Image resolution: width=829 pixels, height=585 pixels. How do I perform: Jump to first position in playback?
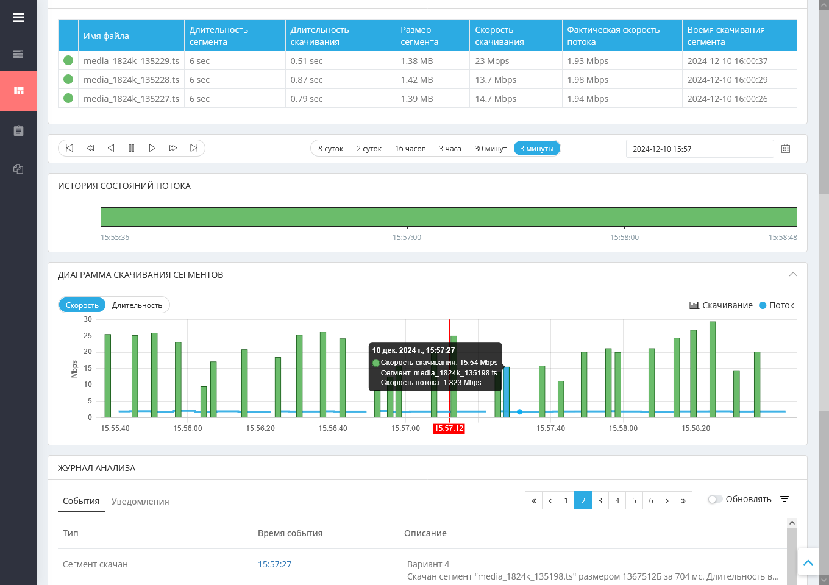pyautogui.click(x=69, y=148)
